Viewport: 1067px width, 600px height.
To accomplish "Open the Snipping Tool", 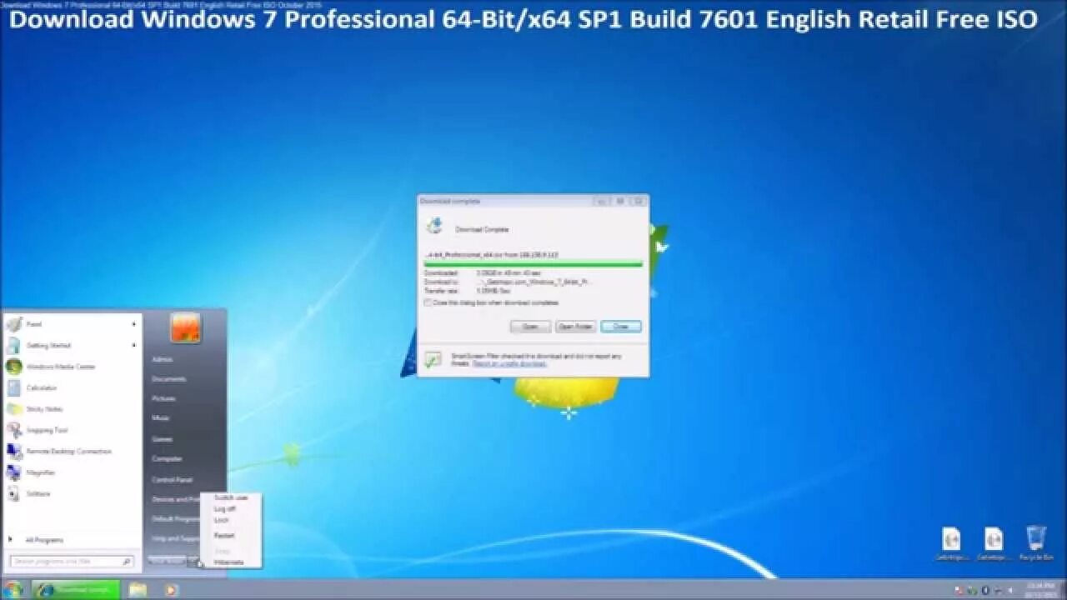I will pos(73,430).
